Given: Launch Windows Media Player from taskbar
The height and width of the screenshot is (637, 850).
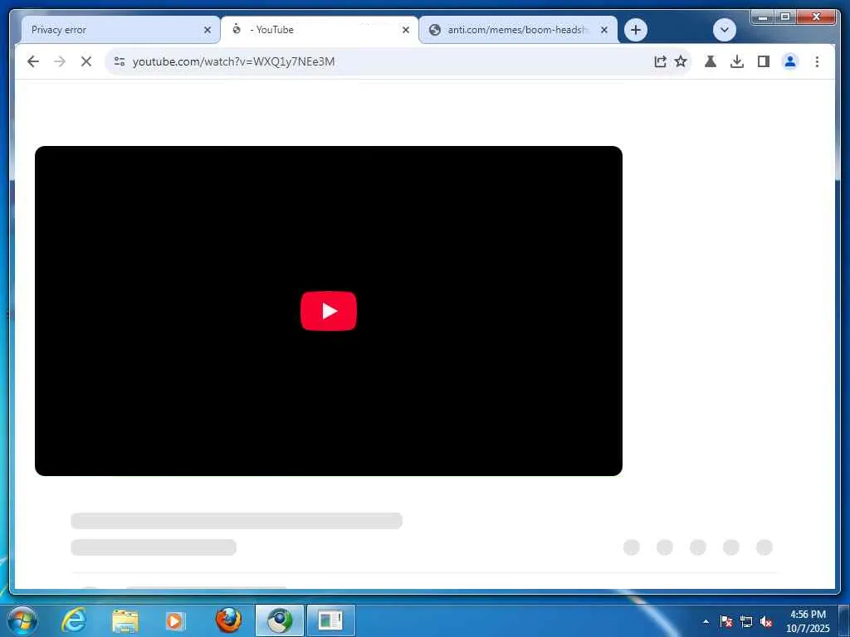Looking at the screenshot, I should [x=174, y=620].
